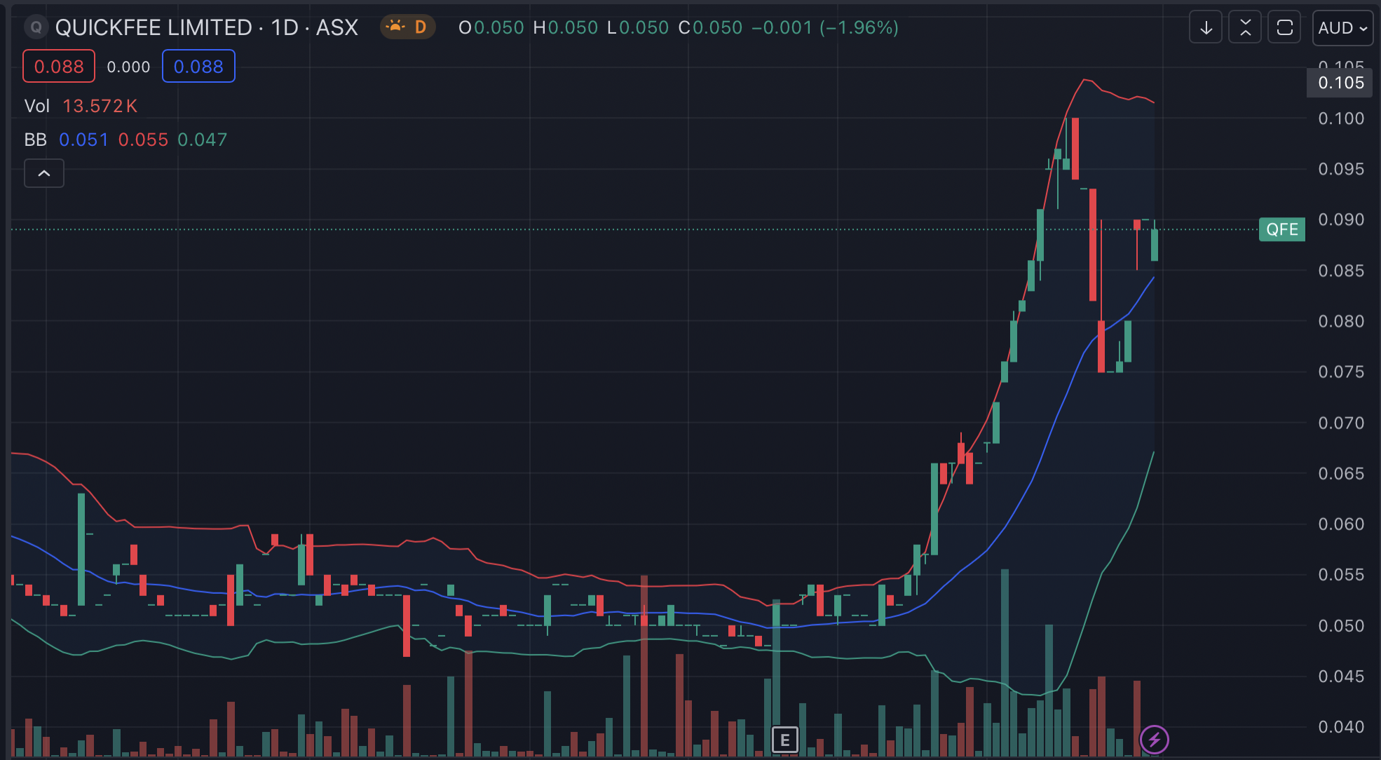Click the BB basis value 0.051
The height and width of the screenshot is (760, 1381).
(x=83, y=140)
